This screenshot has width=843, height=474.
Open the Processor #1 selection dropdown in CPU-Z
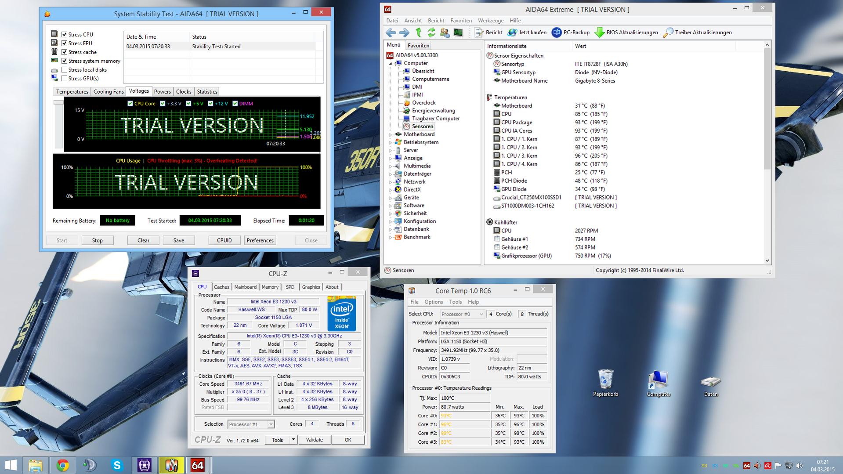click(x=251, y=424)
